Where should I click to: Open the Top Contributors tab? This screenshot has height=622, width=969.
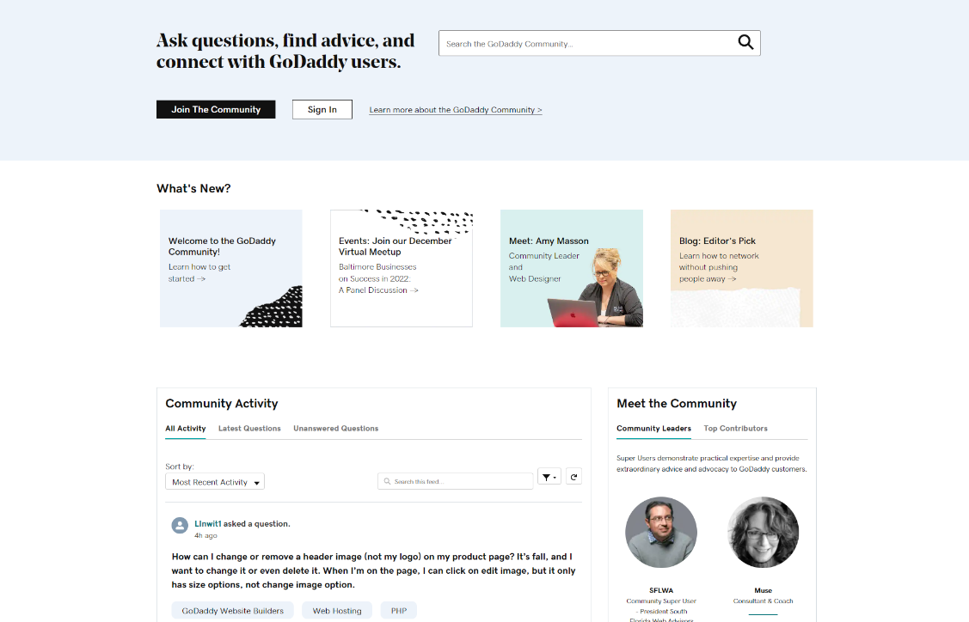click(735, 428)
